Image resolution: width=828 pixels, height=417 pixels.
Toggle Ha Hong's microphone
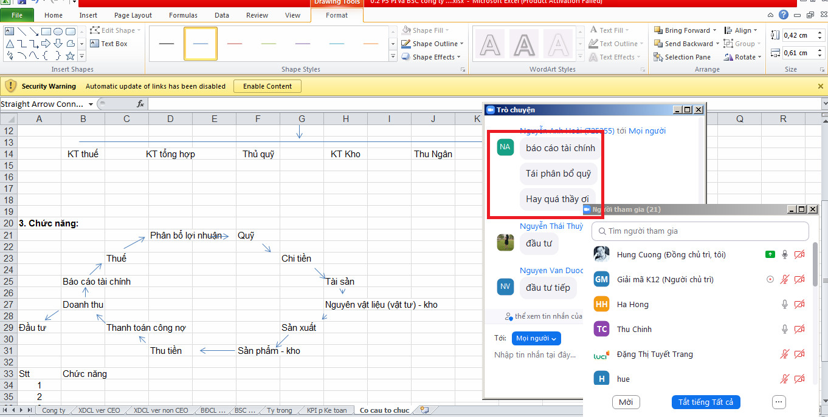(785, 305)
